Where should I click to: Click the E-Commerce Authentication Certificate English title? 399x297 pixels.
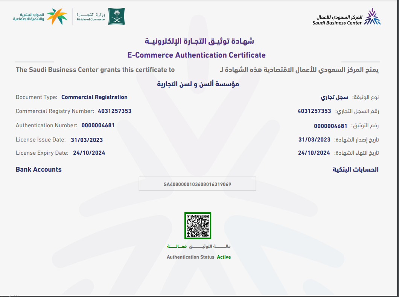coord(196,55)
